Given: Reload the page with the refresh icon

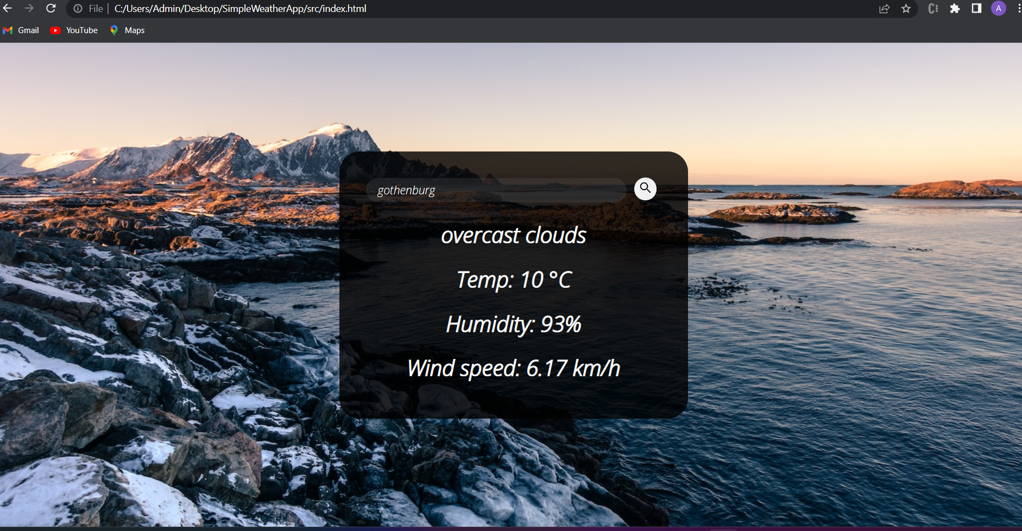Looking at the screenshot, I should tap(51, 8).
